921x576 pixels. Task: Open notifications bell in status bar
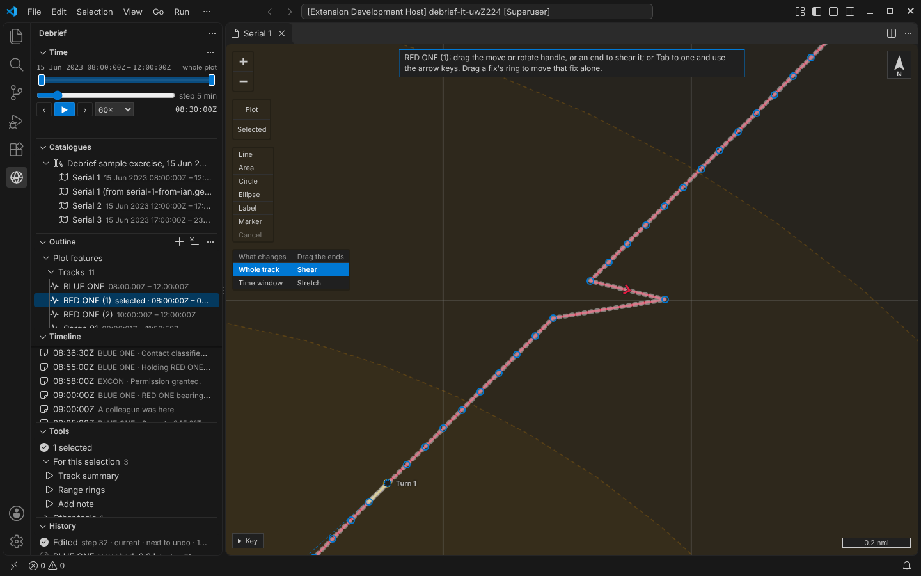(x=907, y=566)
